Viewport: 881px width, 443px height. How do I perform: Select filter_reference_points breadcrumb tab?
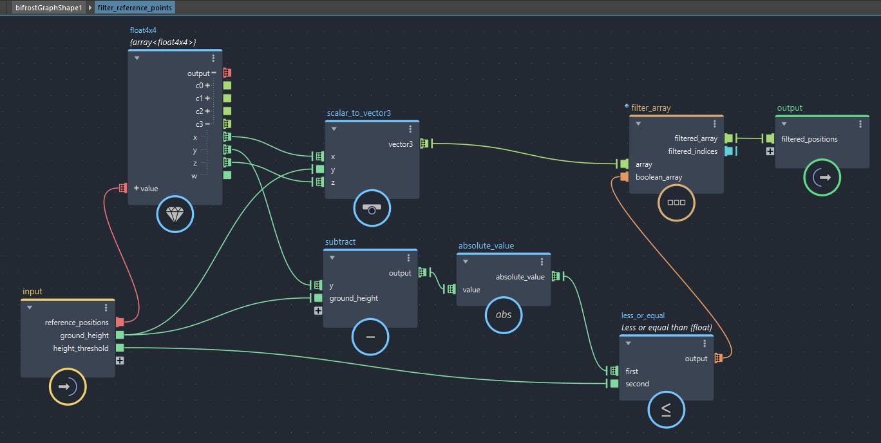[135, 8]
